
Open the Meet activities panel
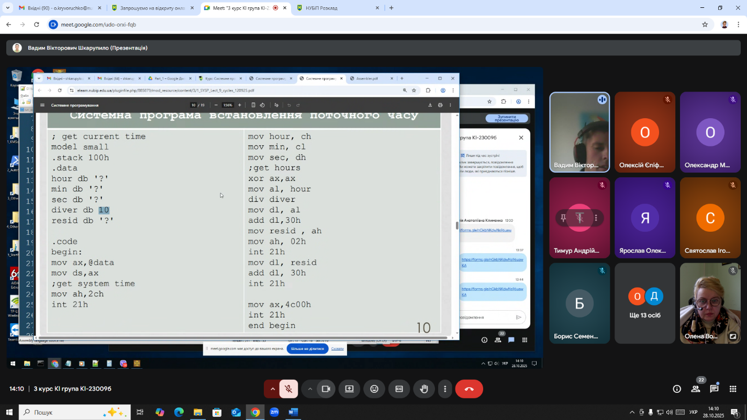pyautogui.click(x=733, y=389)
